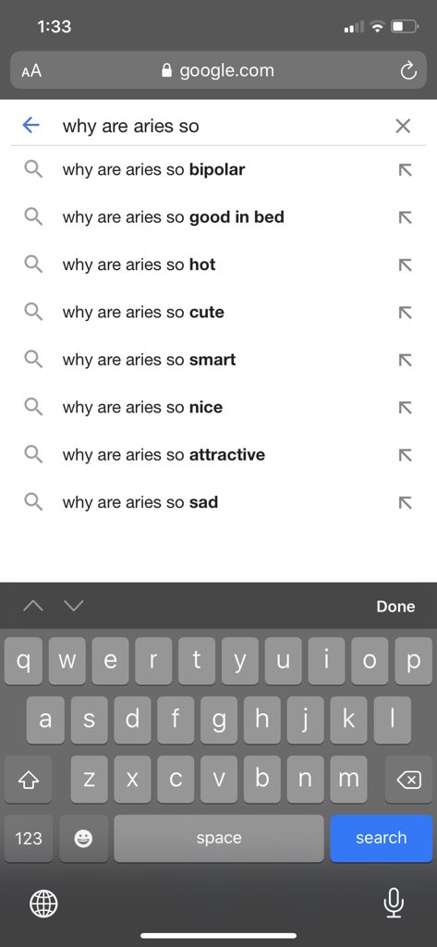Tap magnifier icon next to 'cute' suggestion
437x947 pixels.
click(33, 313)
